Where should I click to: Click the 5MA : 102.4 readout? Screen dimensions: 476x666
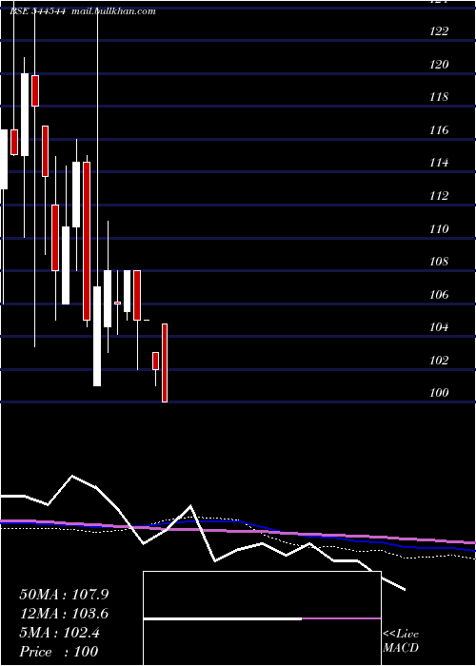click(59, 633)
